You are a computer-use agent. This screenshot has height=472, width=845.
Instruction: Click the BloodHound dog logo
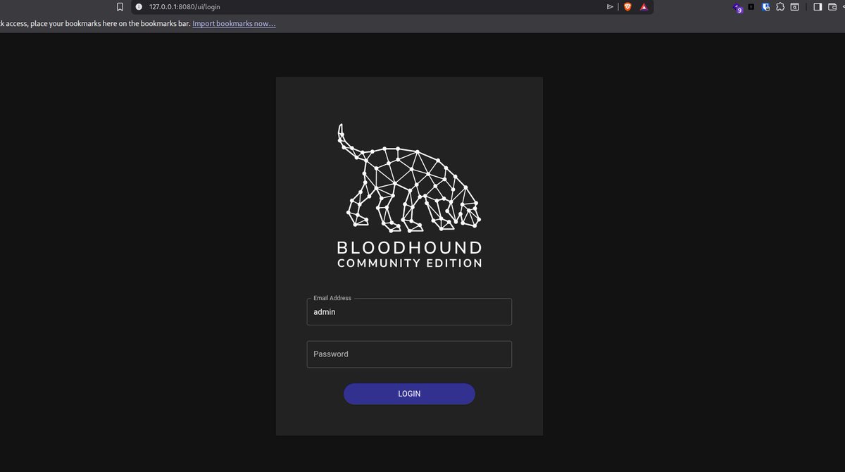click(x=409, y=178)
